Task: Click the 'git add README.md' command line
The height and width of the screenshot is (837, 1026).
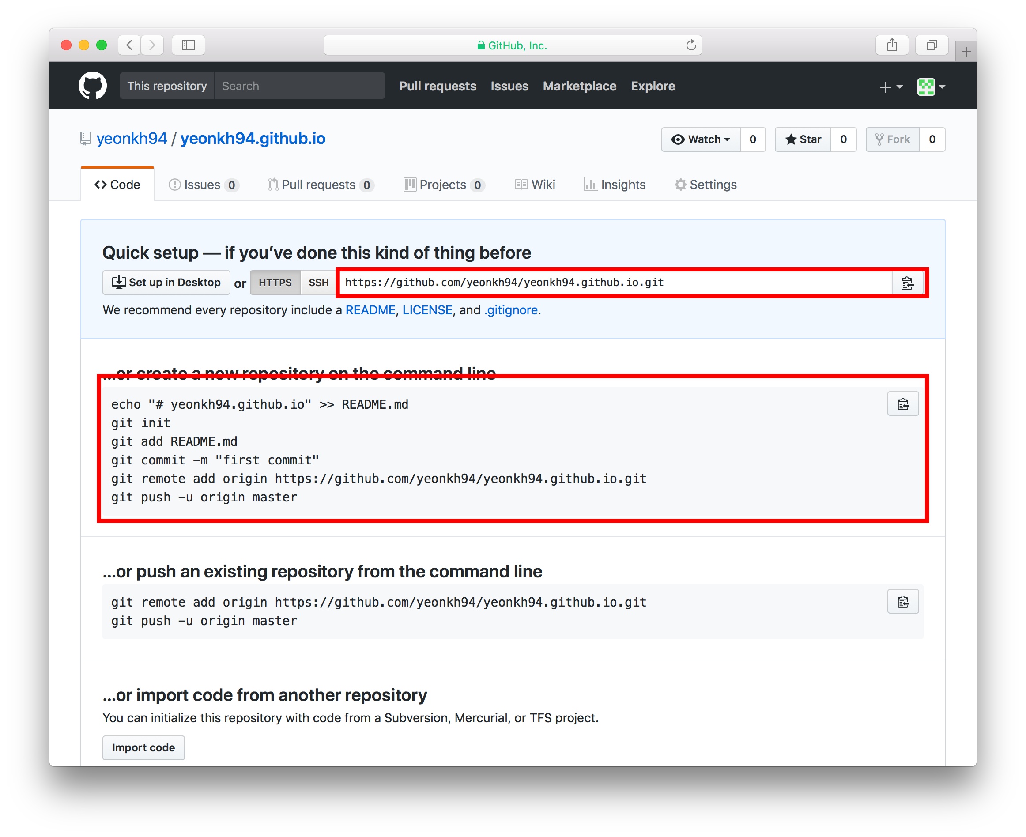Action: (x=174, y=441)
